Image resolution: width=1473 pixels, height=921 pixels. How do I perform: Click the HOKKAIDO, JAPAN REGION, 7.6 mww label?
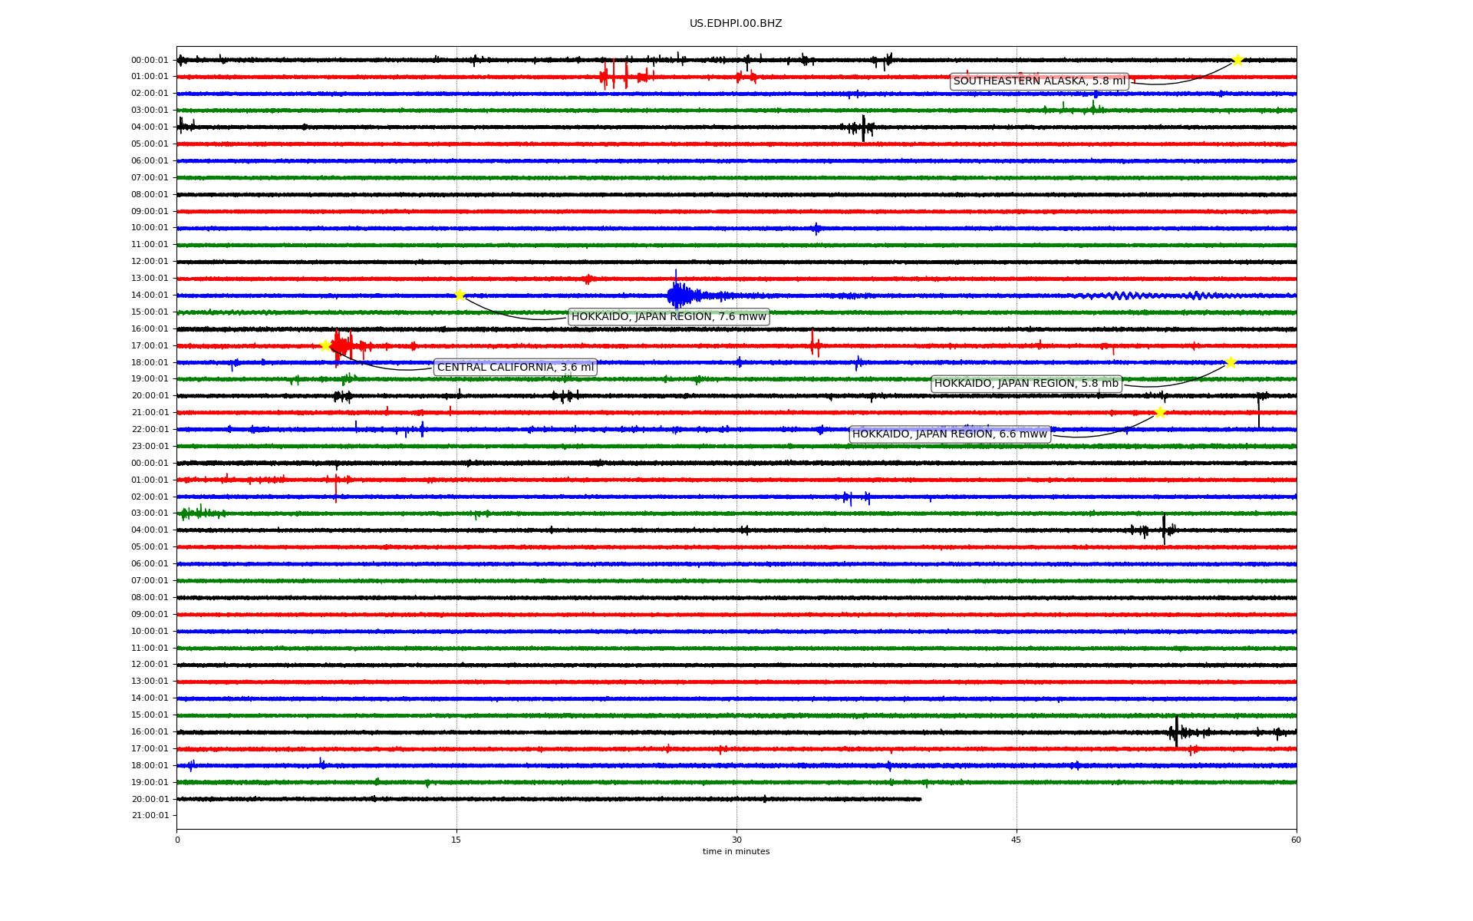point(668,317)
